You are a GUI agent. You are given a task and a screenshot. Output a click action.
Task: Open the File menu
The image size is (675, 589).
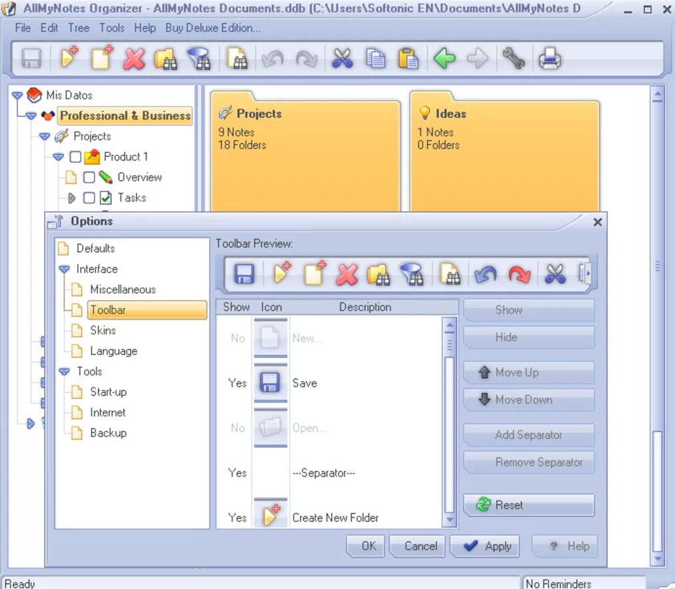click(x=23, y=28)
